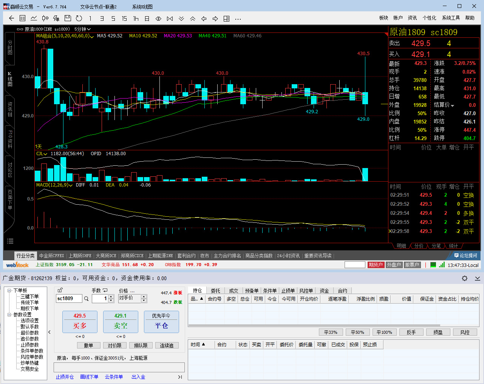Open the 出入金 link
The width and height of the screenshot is (484, 384).
click(x=138, y=377)
